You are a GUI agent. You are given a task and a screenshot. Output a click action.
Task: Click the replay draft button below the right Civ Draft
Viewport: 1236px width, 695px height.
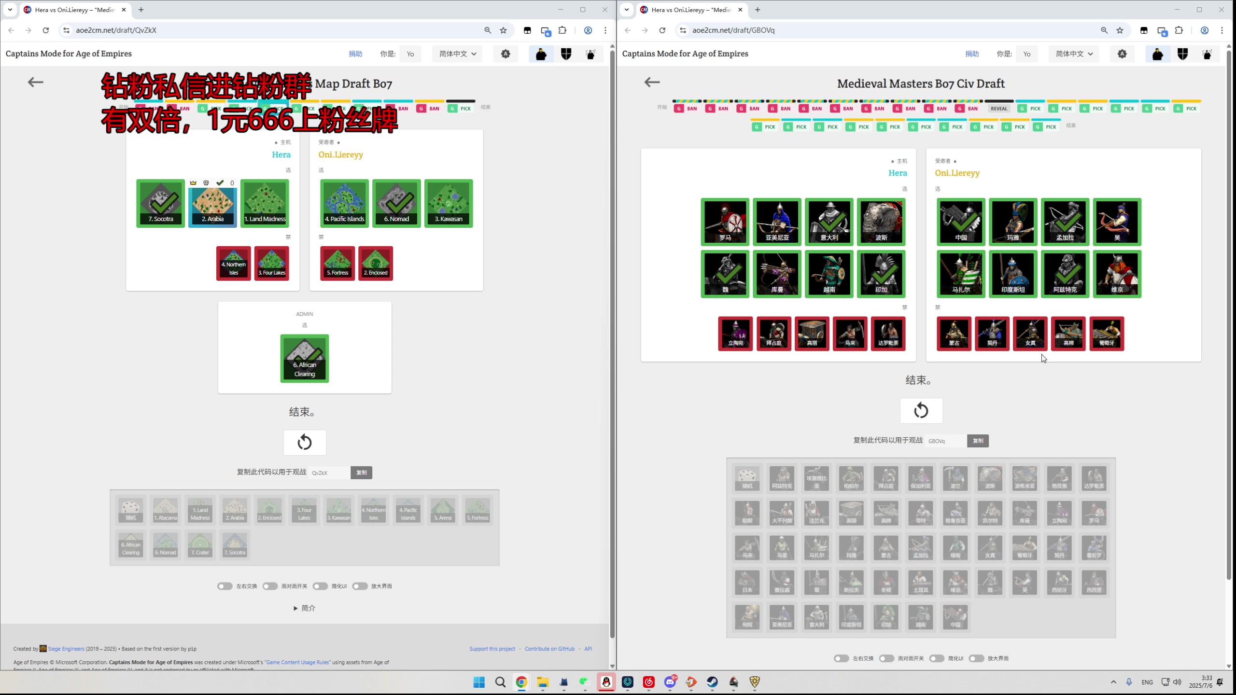(921, 411)
